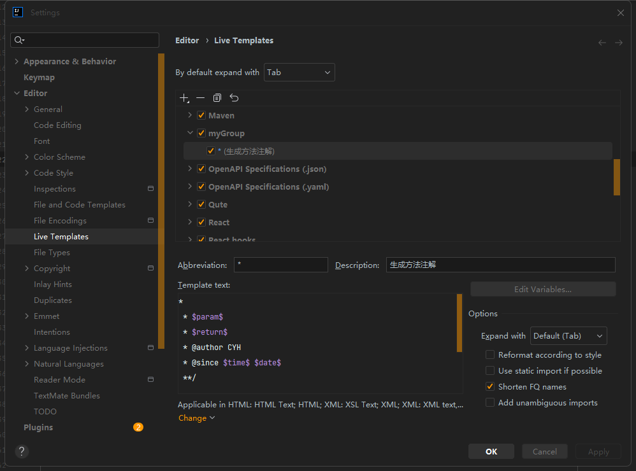Enable Reformat according to style
636x471 pixels.
pos(489,355)
